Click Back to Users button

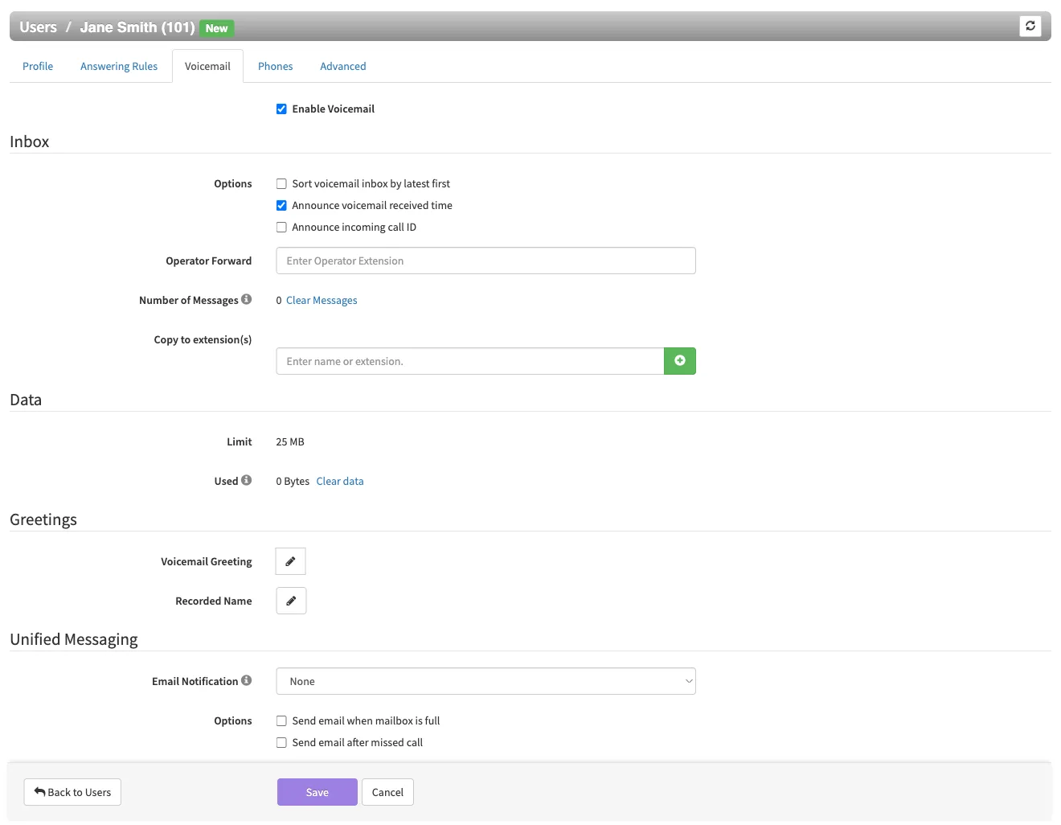coord(72,792)
